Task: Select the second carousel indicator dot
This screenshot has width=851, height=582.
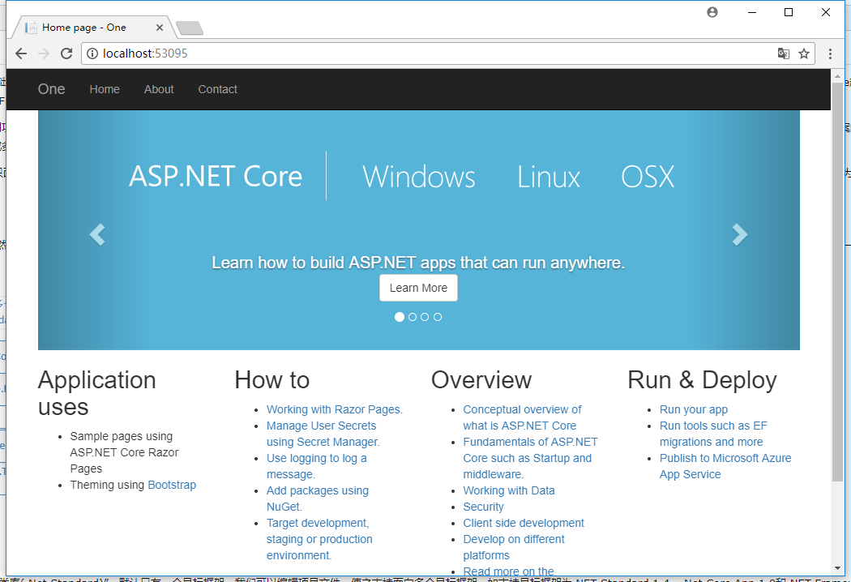Action: [413, 317]
